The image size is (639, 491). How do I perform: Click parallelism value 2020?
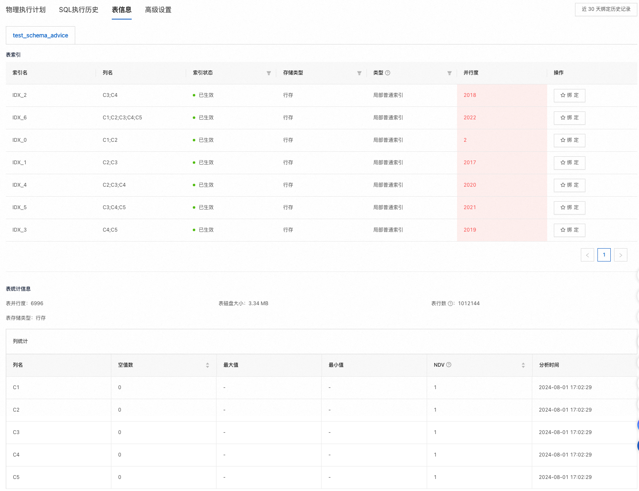[470, 185]
